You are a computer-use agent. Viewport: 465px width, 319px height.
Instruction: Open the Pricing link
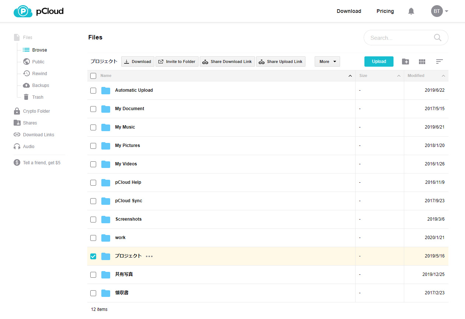pos(385,11)
